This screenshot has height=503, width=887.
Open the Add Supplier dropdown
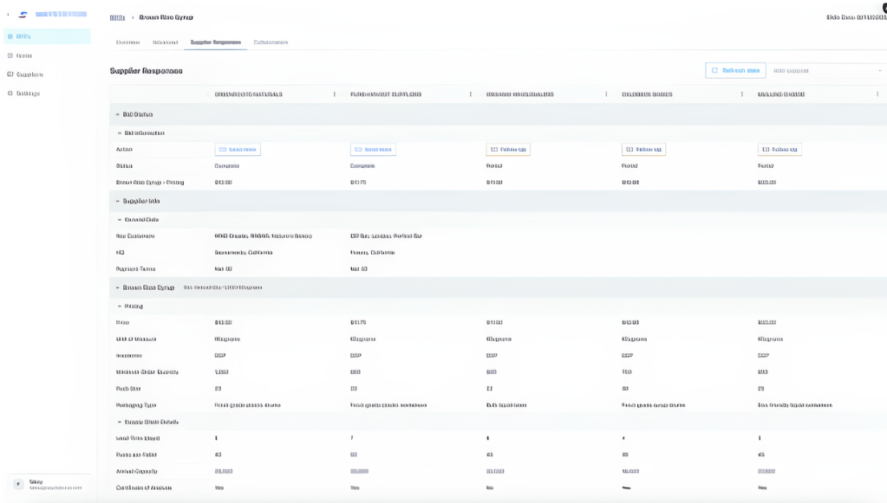pos(830,70)
